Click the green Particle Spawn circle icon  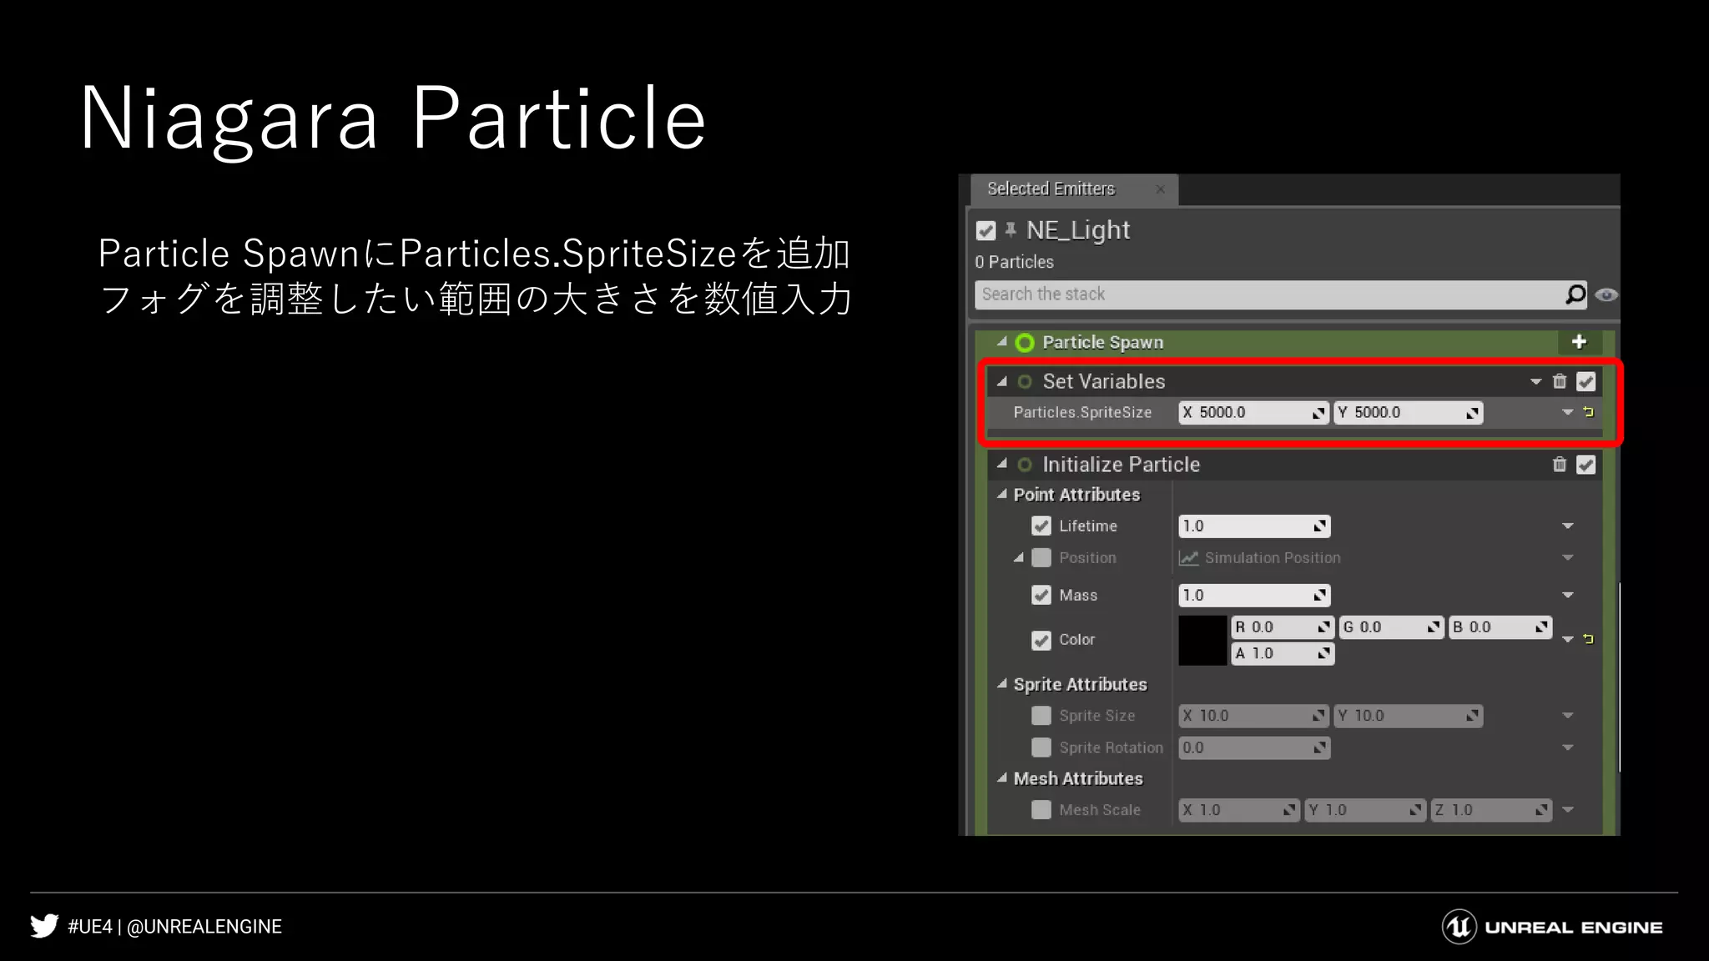click(x=1025, y=343)
